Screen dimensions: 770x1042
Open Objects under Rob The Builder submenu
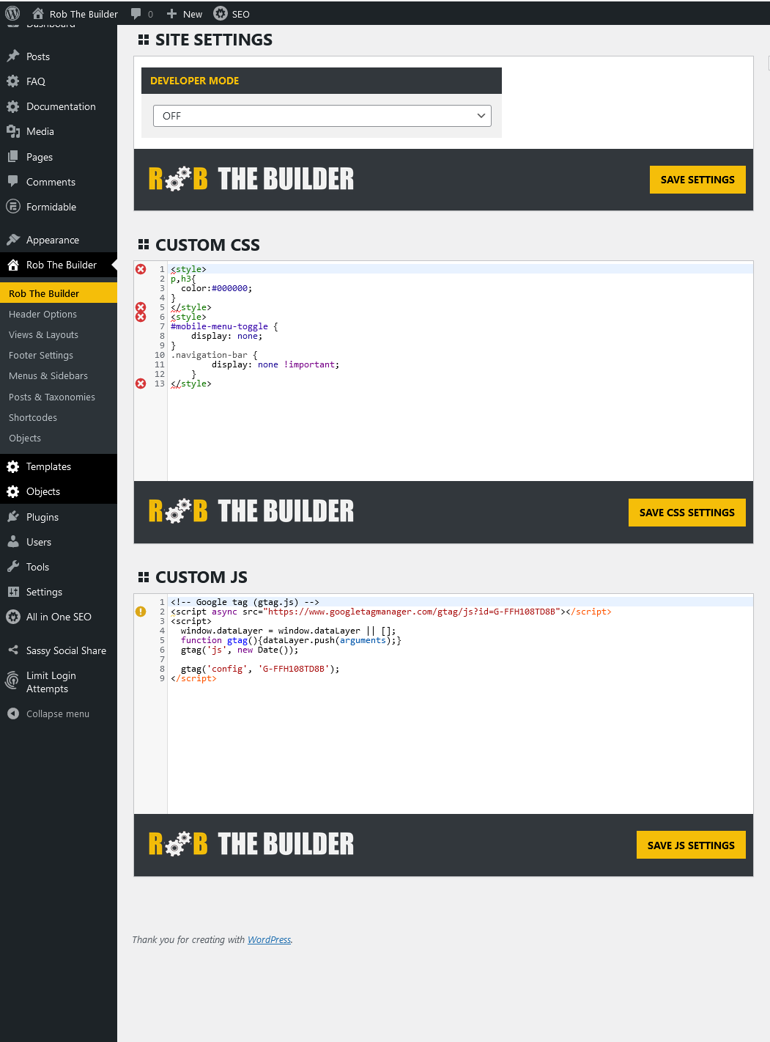pos(25,438)
